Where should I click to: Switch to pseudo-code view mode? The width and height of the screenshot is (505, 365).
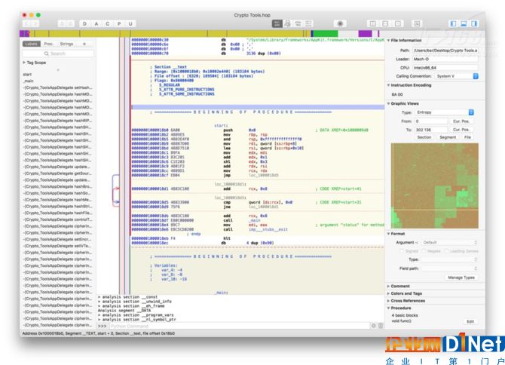click(298, 23)
